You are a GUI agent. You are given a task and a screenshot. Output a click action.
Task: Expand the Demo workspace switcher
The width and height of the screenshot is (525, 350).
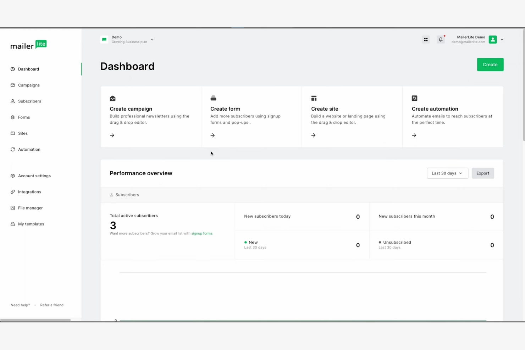[152, 39]
